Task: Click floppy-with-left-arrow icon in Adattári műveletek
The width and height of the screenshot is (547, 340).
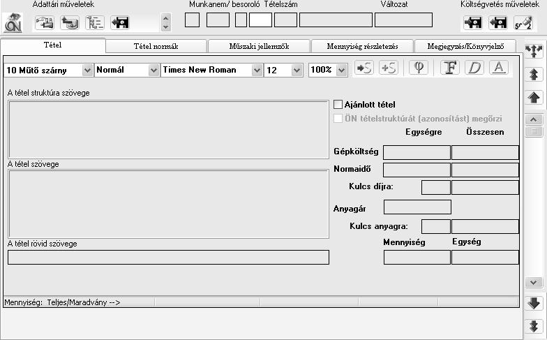Action: 120,22
